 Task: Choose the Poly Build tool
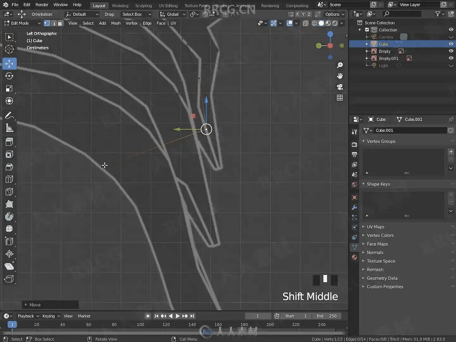(9, 204)
